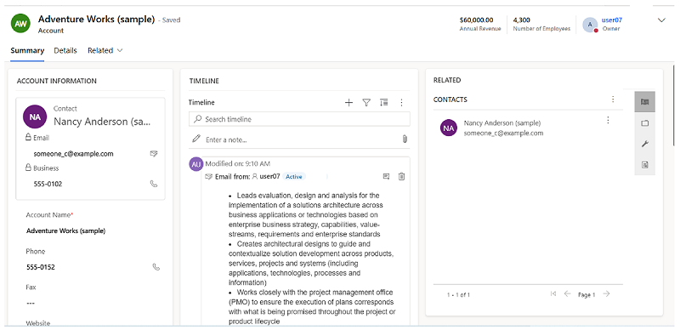Expand the header chevron next to Owner
The image size is (680, 330).
point(661,20)
